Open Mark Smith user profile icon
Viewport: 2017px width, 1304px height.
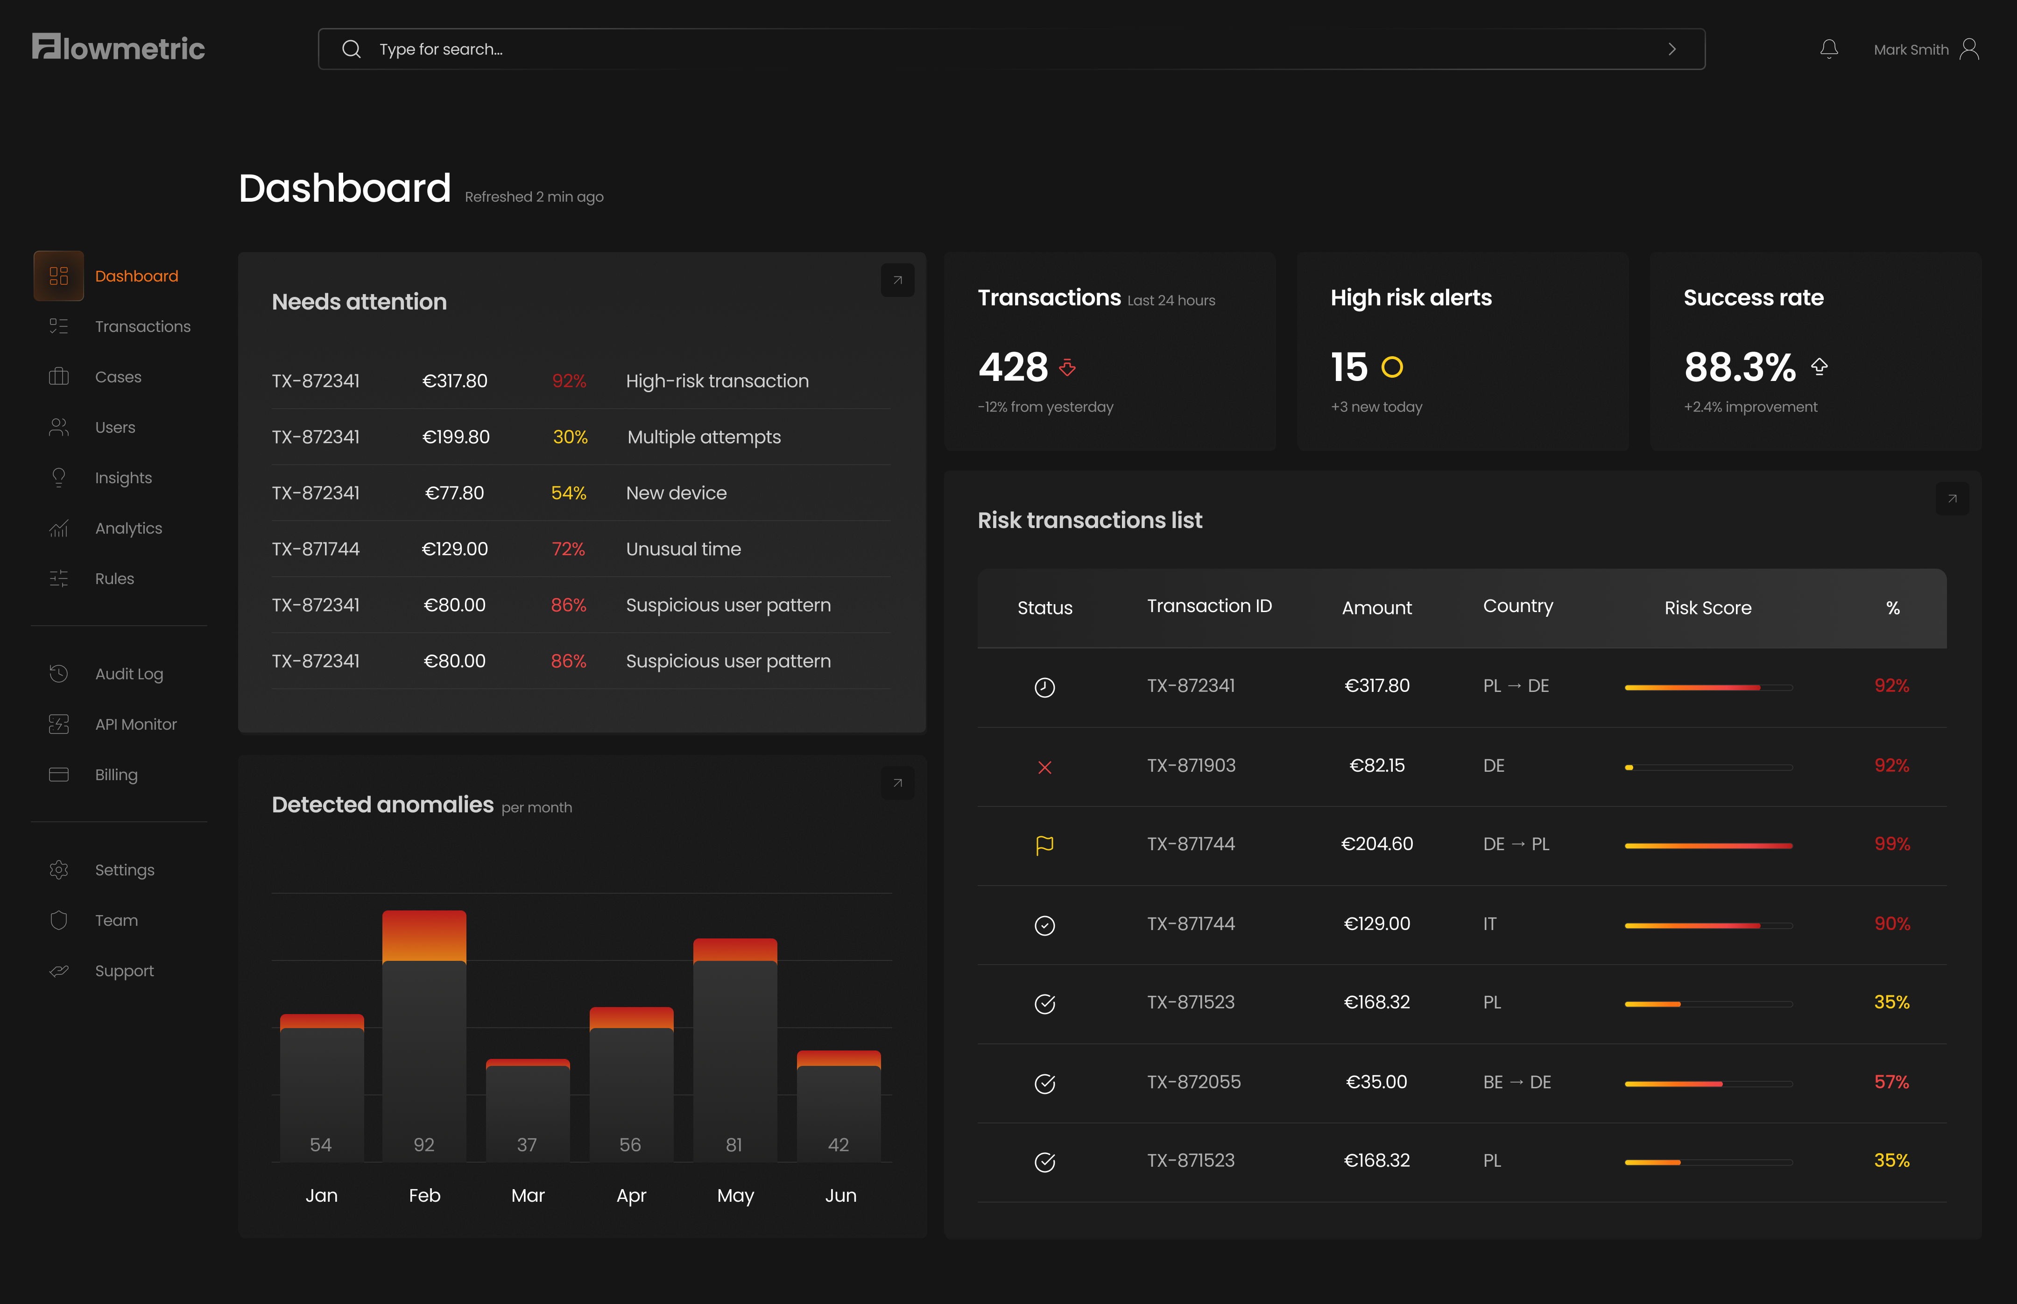pos(1969,49)
